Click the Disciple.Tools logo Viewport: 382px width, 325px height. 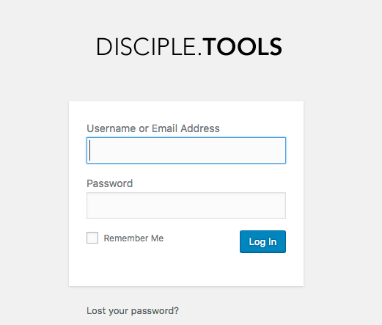tap(189, 46)
